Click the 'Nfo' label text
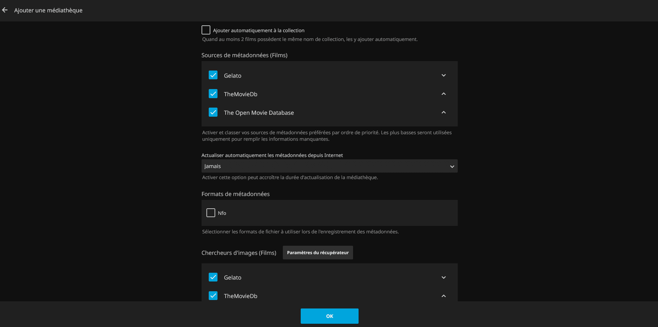658x327 pixels. 222,213
